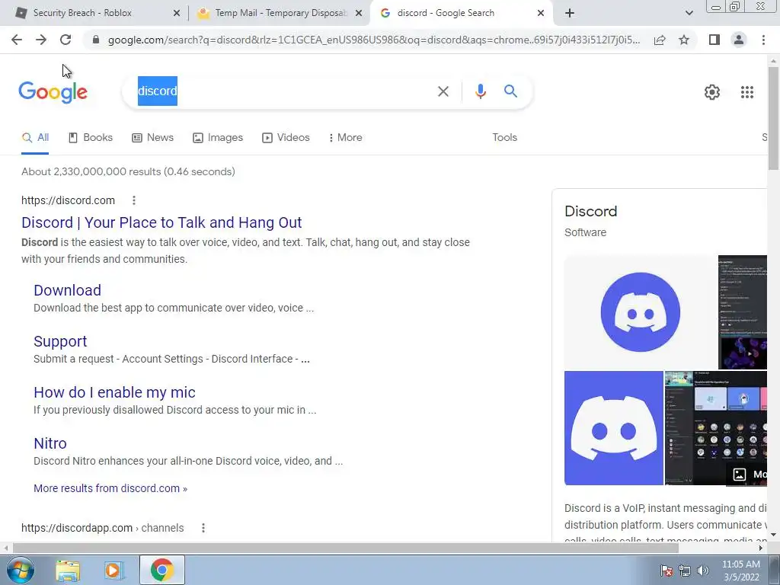Viewport: 780px width, 585px height.
Task: Select the All results tab
Action: coord(35,138)
